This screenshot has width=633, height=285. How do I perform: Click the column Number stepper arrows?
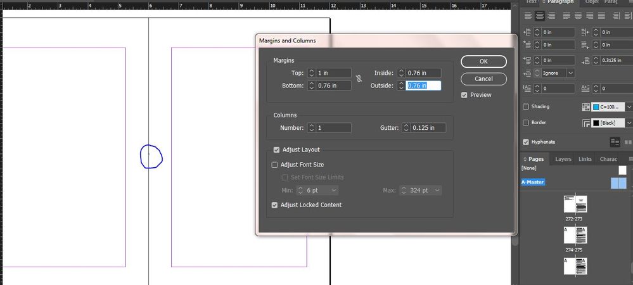(311, 128)
